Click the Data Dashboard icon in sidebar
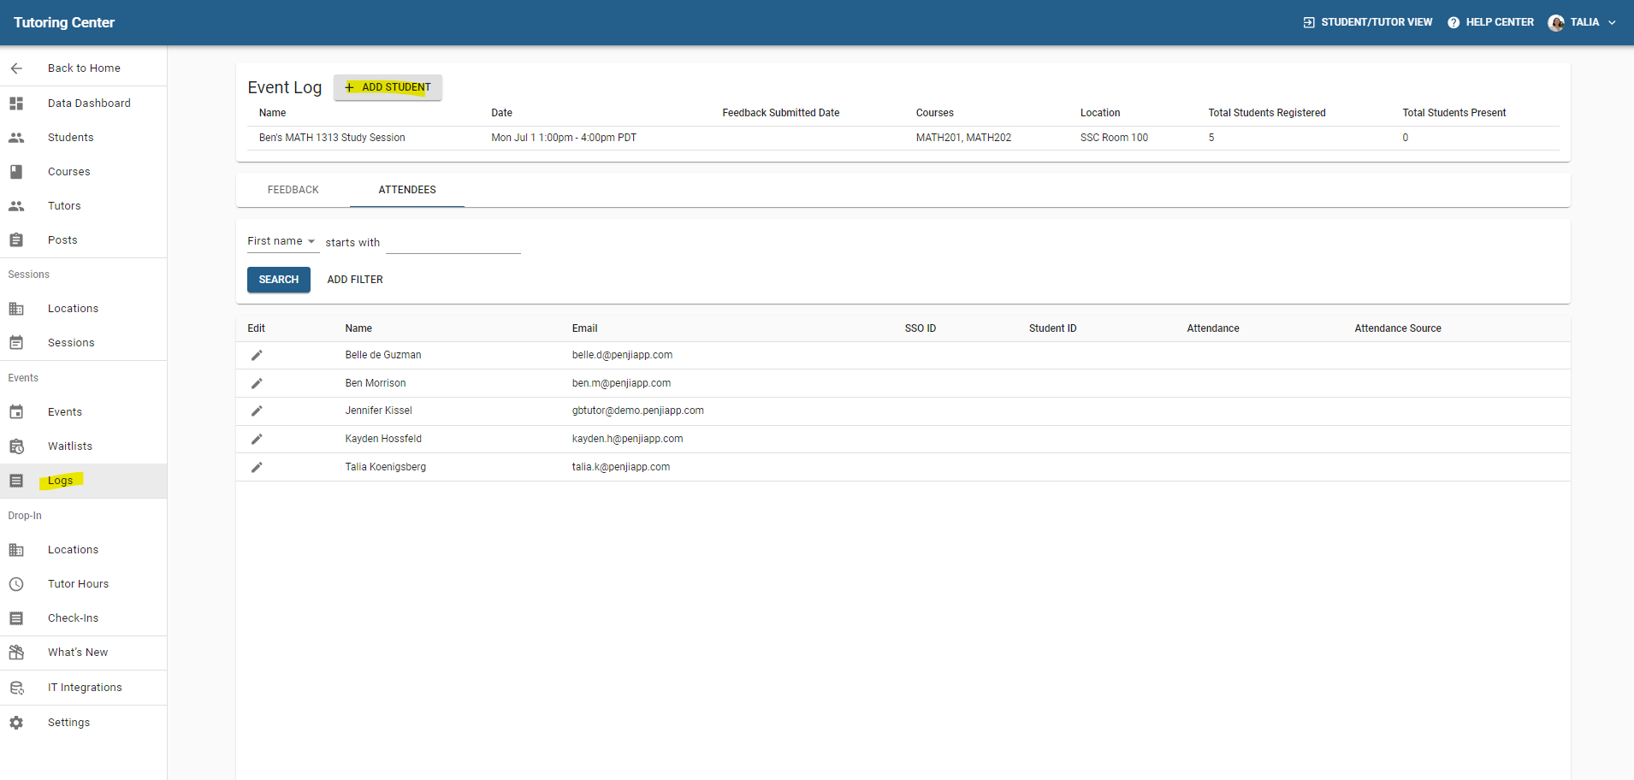The width and height of the screenshot is (1634, 780). [16, 103]
